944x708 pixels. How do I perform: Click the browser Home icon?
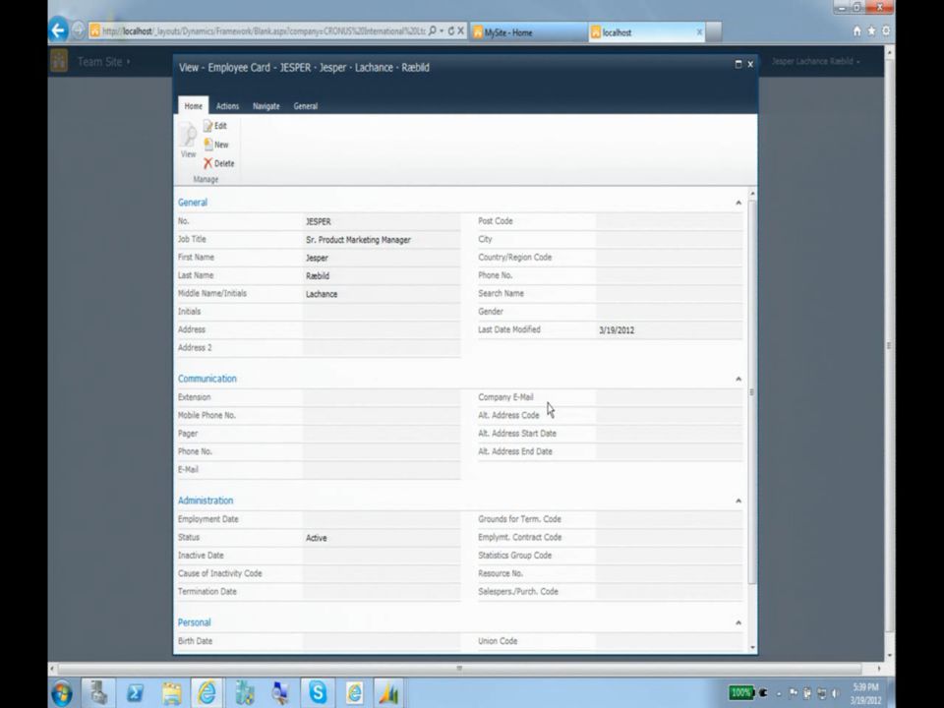(x=856, y=30)
